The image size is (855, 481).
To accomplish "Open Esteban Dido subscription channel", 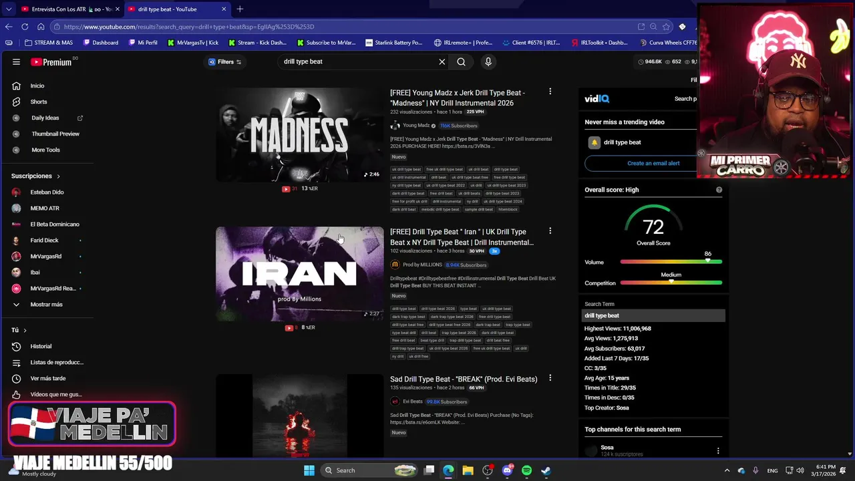I will pos(47,192).
